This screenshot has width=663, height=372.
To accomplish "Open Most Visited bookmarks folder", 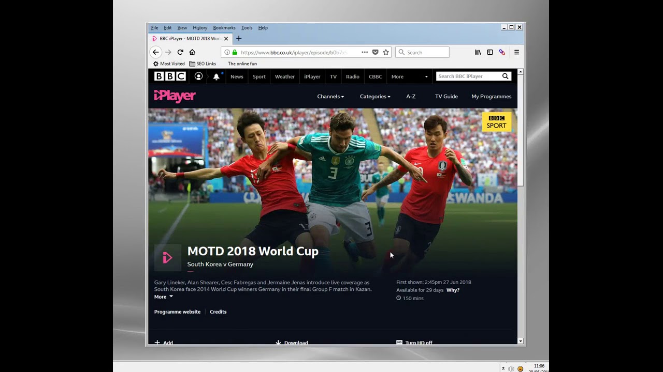I will point(169,64).
